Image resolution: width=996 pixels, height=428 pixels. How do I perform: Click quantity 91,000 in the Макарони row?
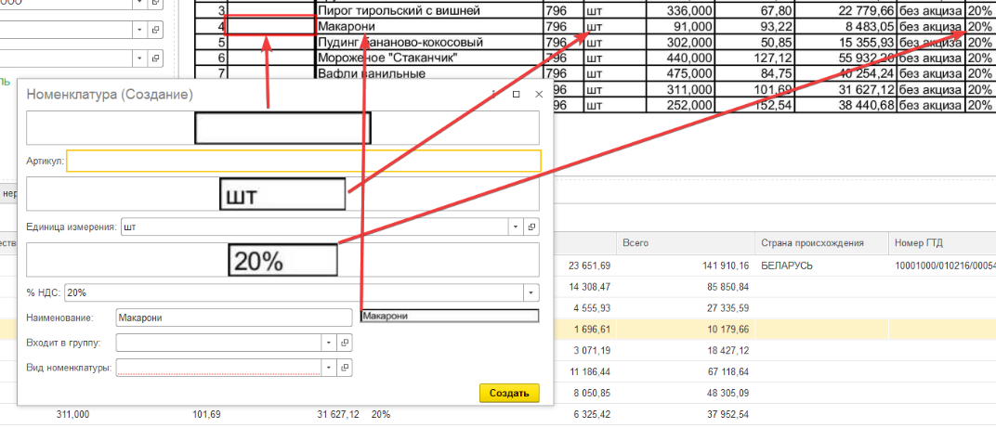pos(693,27)
